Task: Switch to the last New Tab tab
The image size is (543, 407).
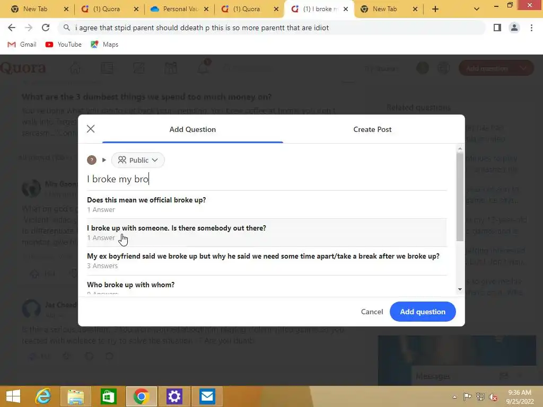Action: pos(384,9)
